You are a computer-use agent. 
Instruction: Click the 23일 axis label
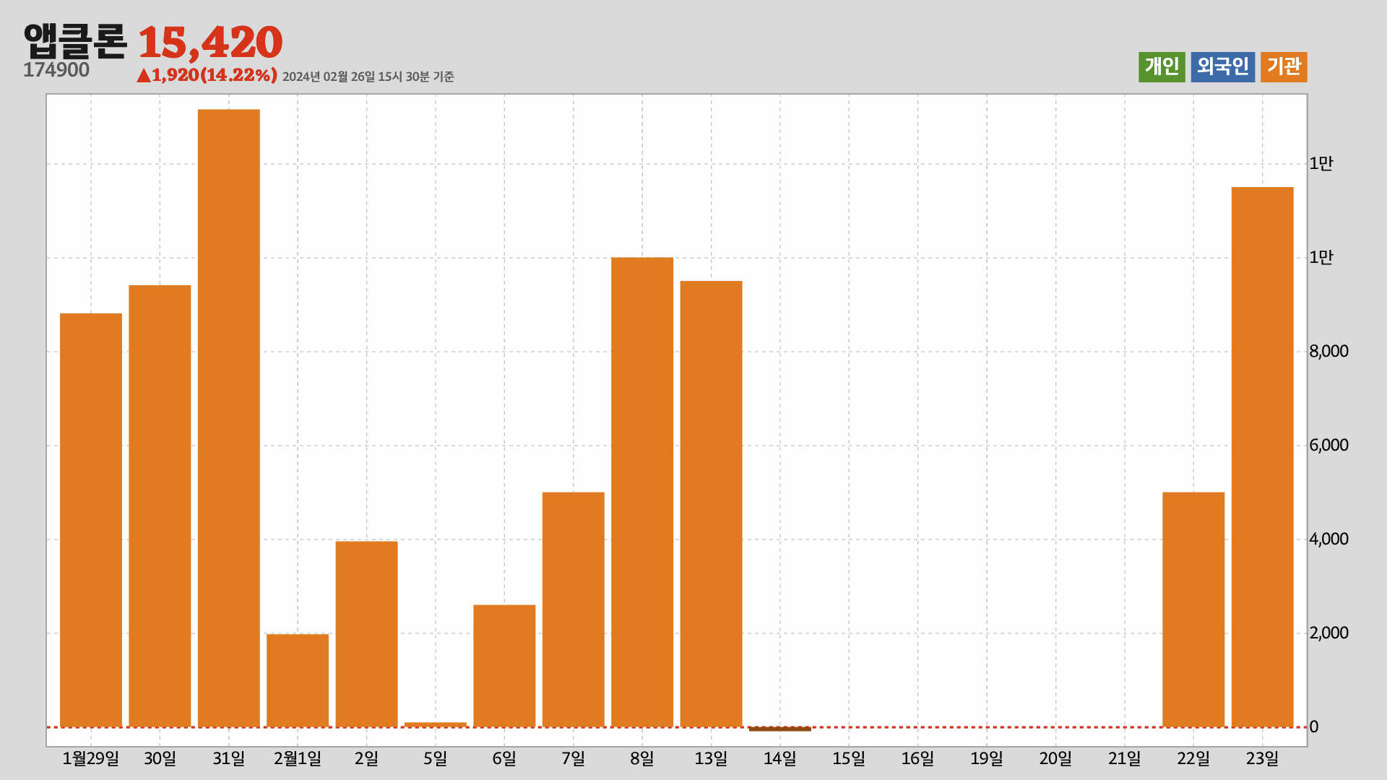pos(1263,758)
